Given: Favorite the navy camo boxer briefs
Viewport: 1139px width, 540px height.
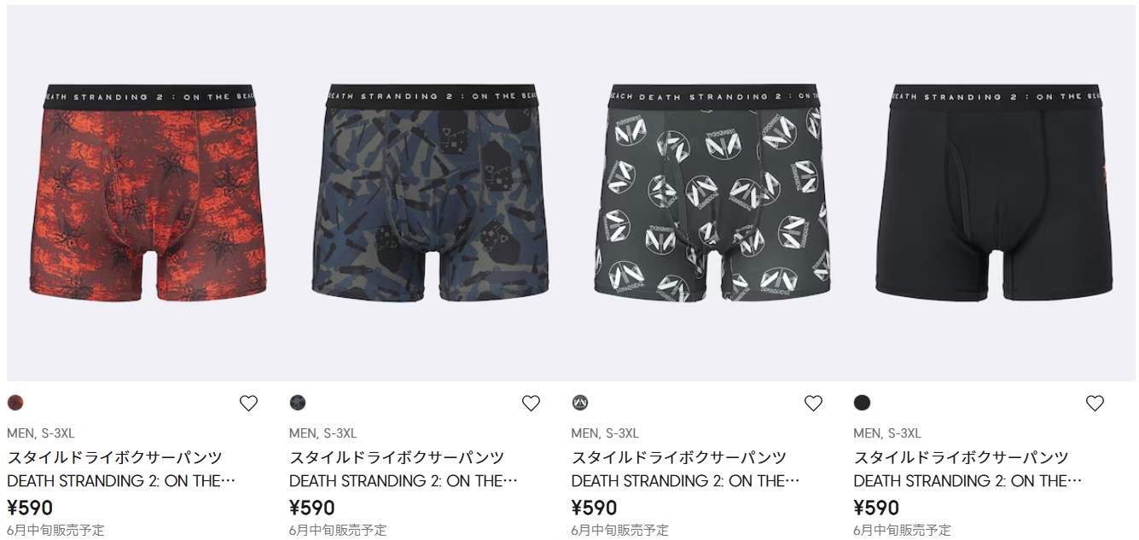Looking at the screenshot, I should point(531,404).
